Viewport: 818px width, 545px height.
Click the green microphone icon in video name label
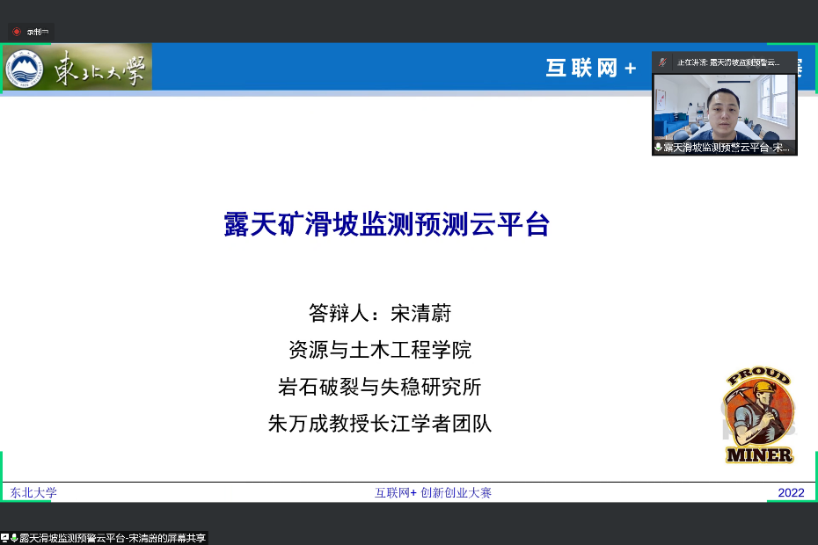coord(658,148)
